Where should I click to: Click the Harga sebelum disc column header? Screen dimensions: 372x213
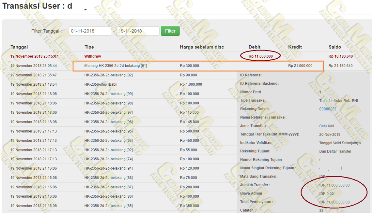tap(202, 47)
